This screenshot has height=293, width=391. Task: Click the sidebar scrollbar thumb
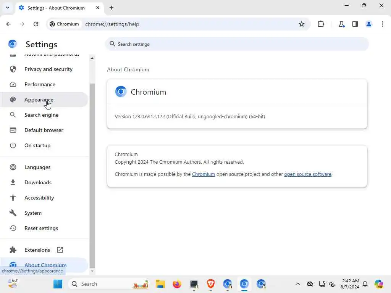coord(92,175)
